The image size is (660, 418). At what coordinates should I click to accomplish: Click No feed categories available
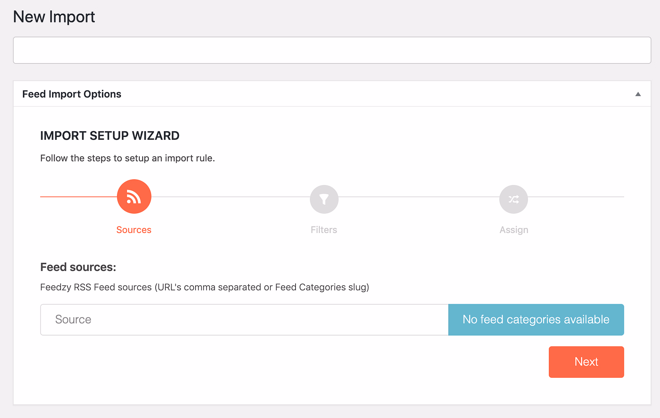tap(536, 320)
